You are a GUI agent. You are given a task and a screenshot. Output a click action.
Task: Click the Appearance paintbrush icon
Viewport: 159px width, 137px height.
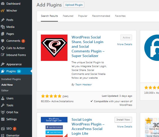(3, 64)
